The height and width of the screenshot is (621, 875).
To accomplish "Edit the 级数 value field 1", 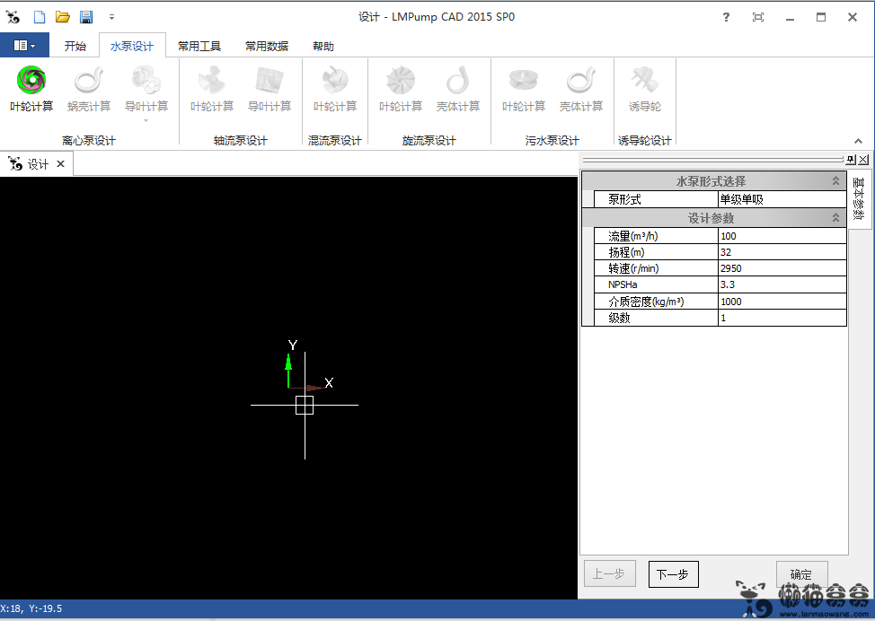I will [782, 318].
